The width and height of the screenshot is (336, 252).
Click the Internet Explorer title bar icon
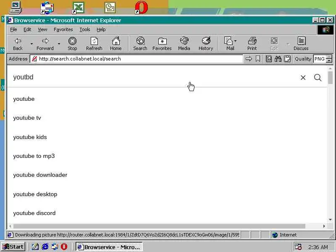coord(10,20)
